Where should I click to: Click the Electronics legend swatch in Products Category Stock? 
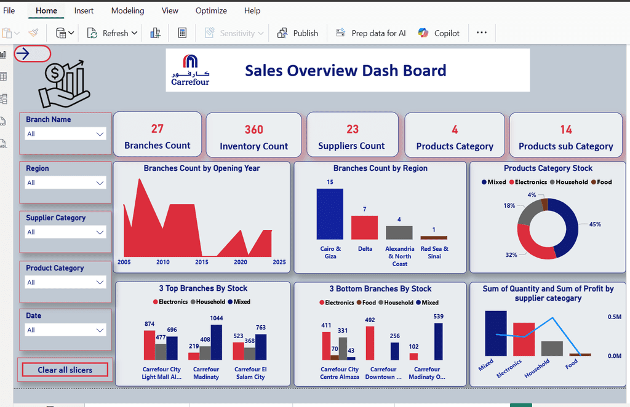pyautogui.click(x=511, y=182)
